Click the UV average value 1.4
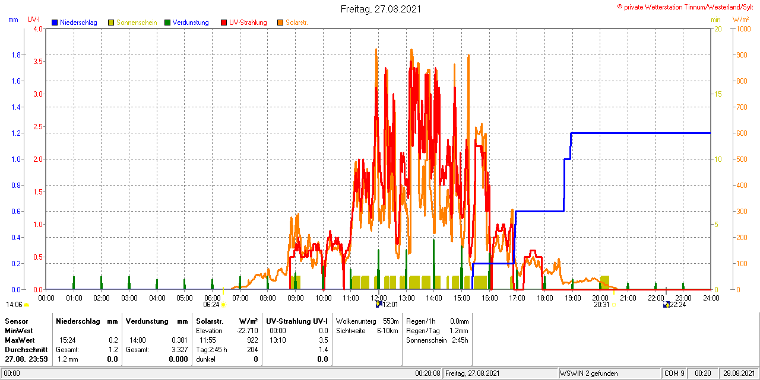The height and width of the screenshot is (380, 760). point(323,350)
